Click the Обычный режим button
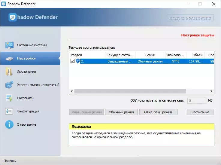 pos(121,112)
